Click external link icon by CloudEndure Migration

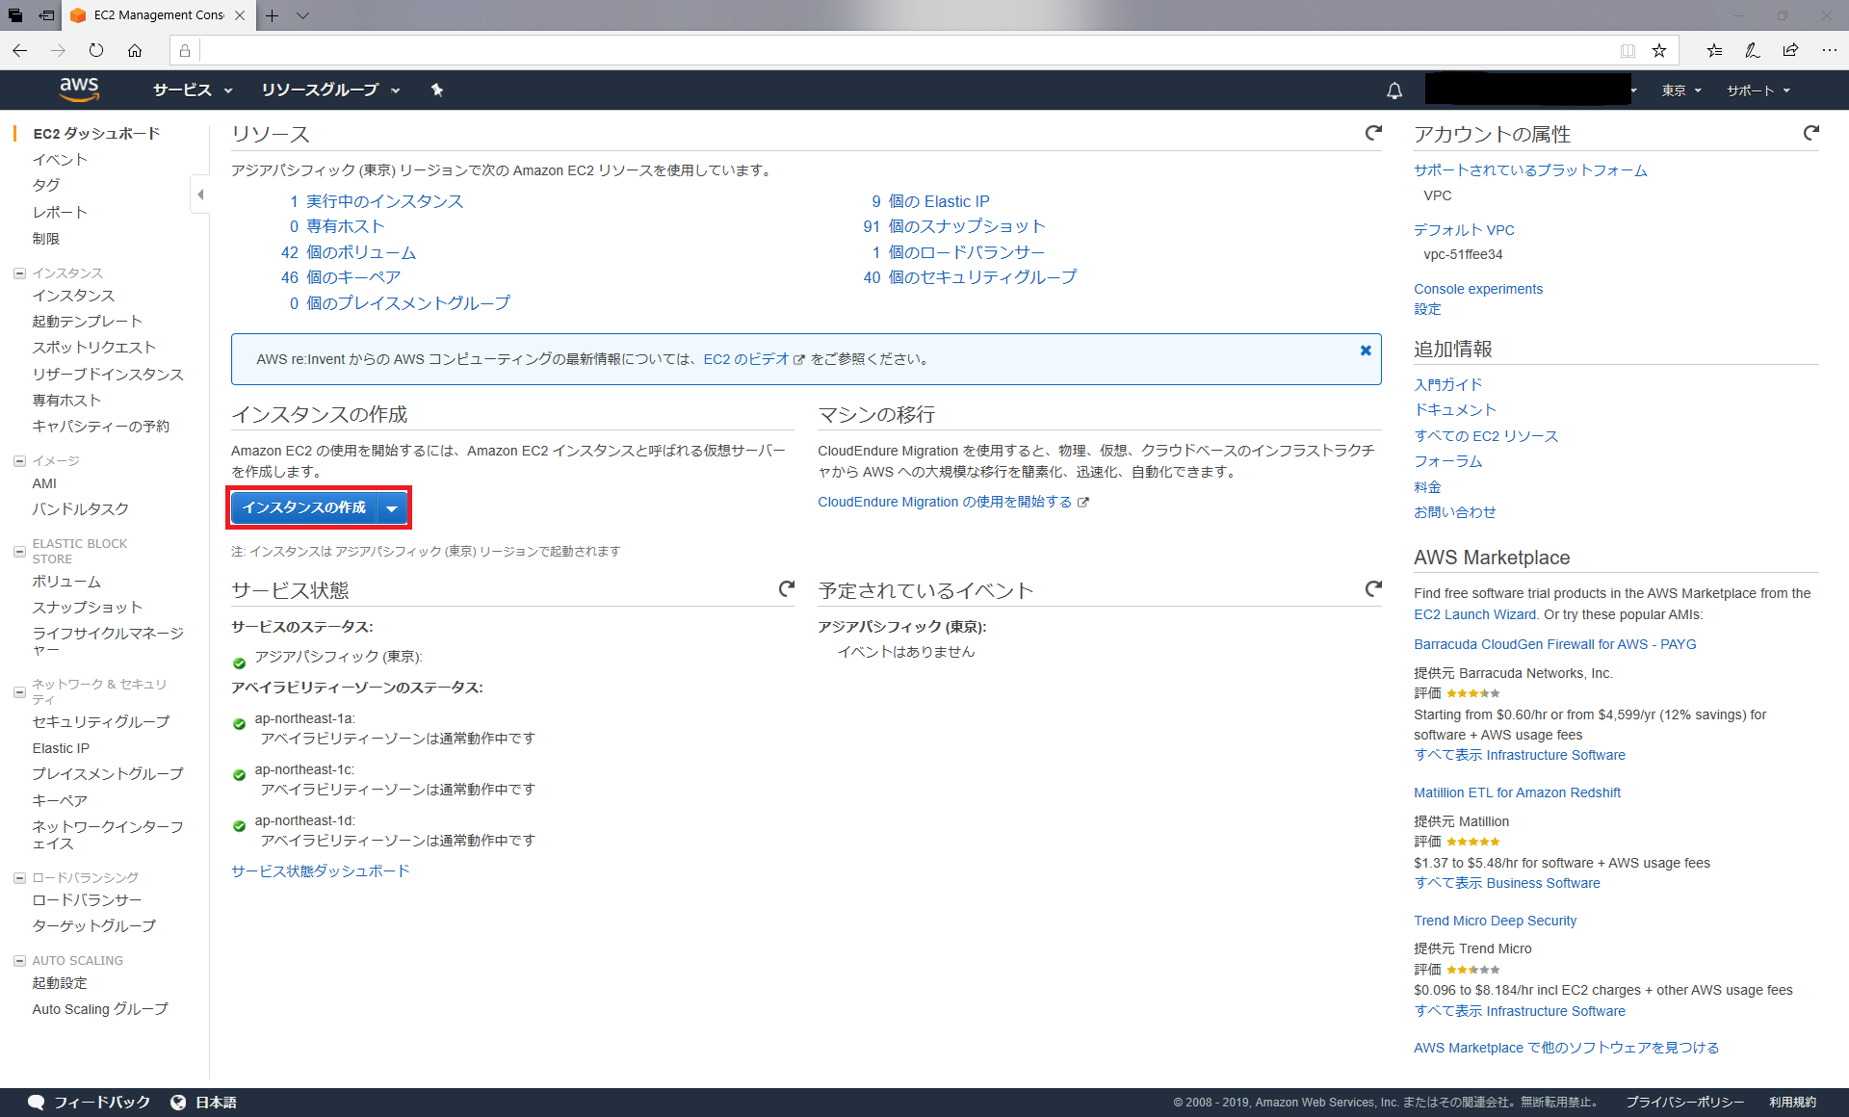pos(1082,502)
